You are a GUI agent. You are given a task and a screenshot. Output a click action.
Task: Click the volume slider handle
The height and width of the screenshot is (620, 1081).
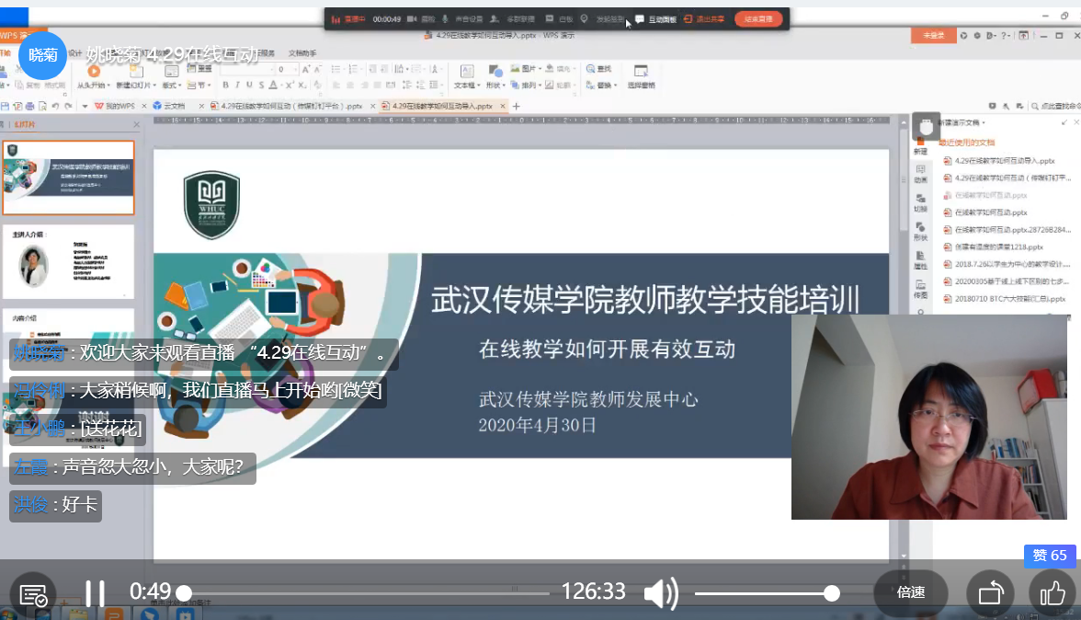coord(832,593)
